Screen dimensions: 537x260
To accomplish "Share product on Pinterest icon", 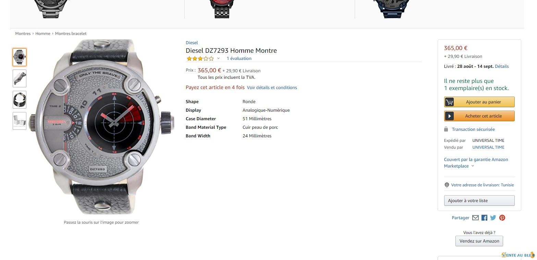I will 502,218.
